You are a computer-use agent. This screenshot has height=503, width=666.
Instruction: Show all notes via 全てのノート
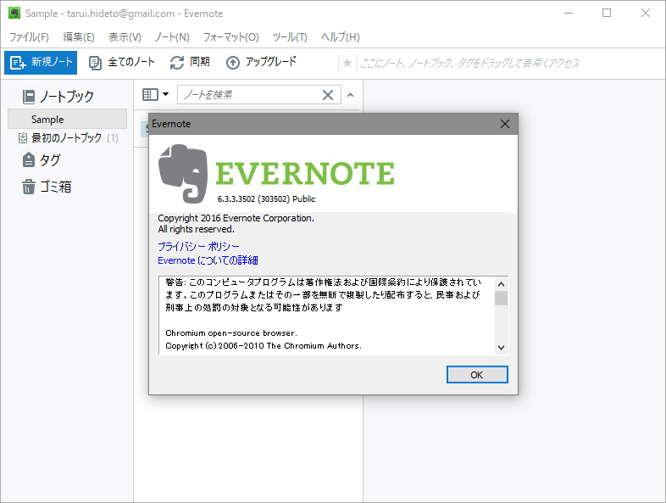pos(121,63)
